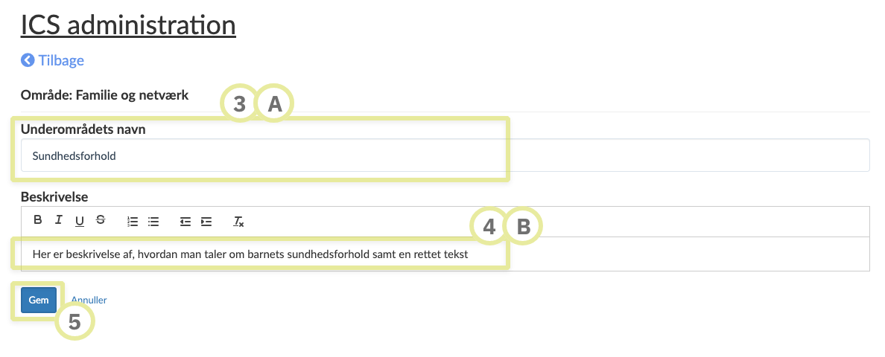
Task: Select the marker labelled A
Action: (275, 105)
